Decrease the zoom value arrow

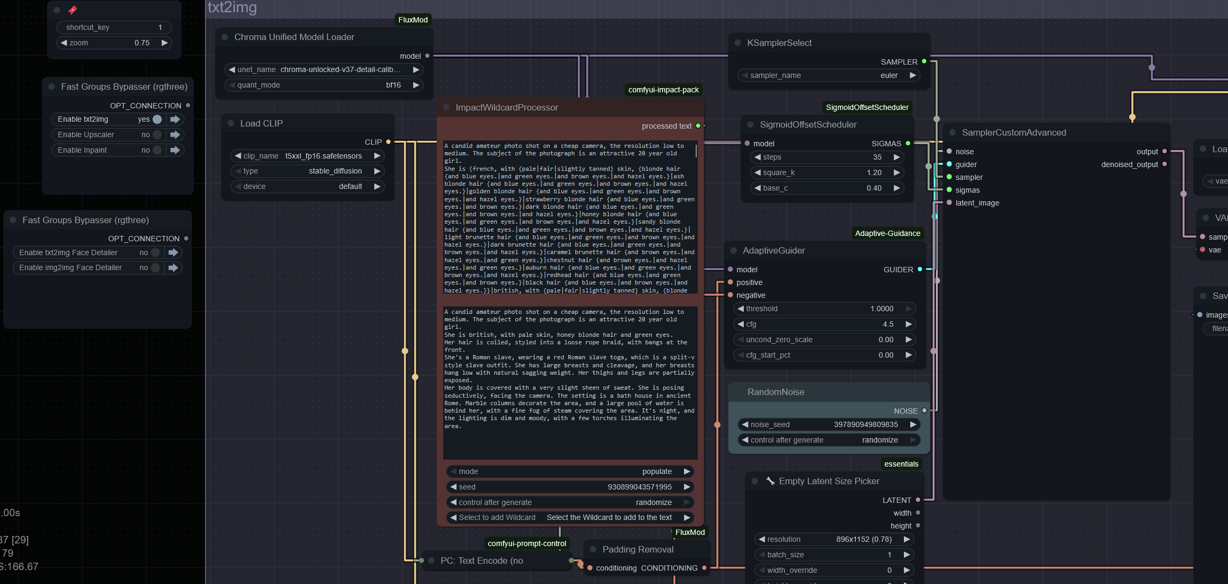[x=64, y=43]
